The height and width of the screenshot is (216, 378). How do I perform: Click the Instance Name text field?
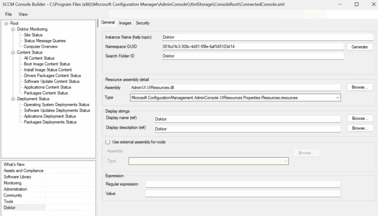[x=268, y=37]
